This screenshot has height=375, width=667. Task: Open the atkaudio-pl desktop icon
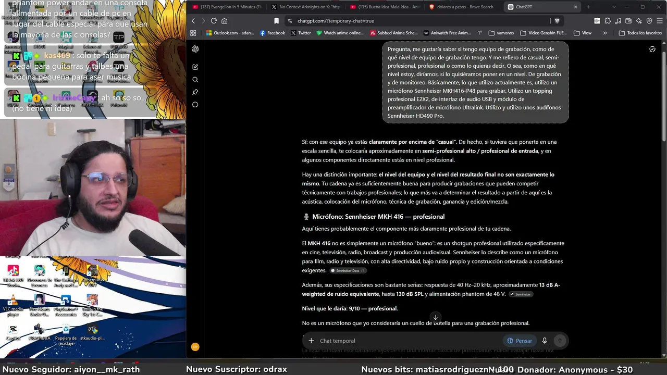click(92, 332)
